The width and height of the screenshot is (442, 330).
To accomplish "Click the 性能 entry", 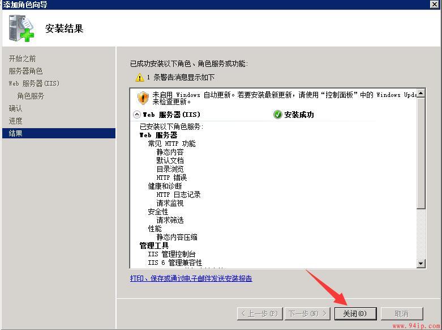I will [x=155, y=229].
